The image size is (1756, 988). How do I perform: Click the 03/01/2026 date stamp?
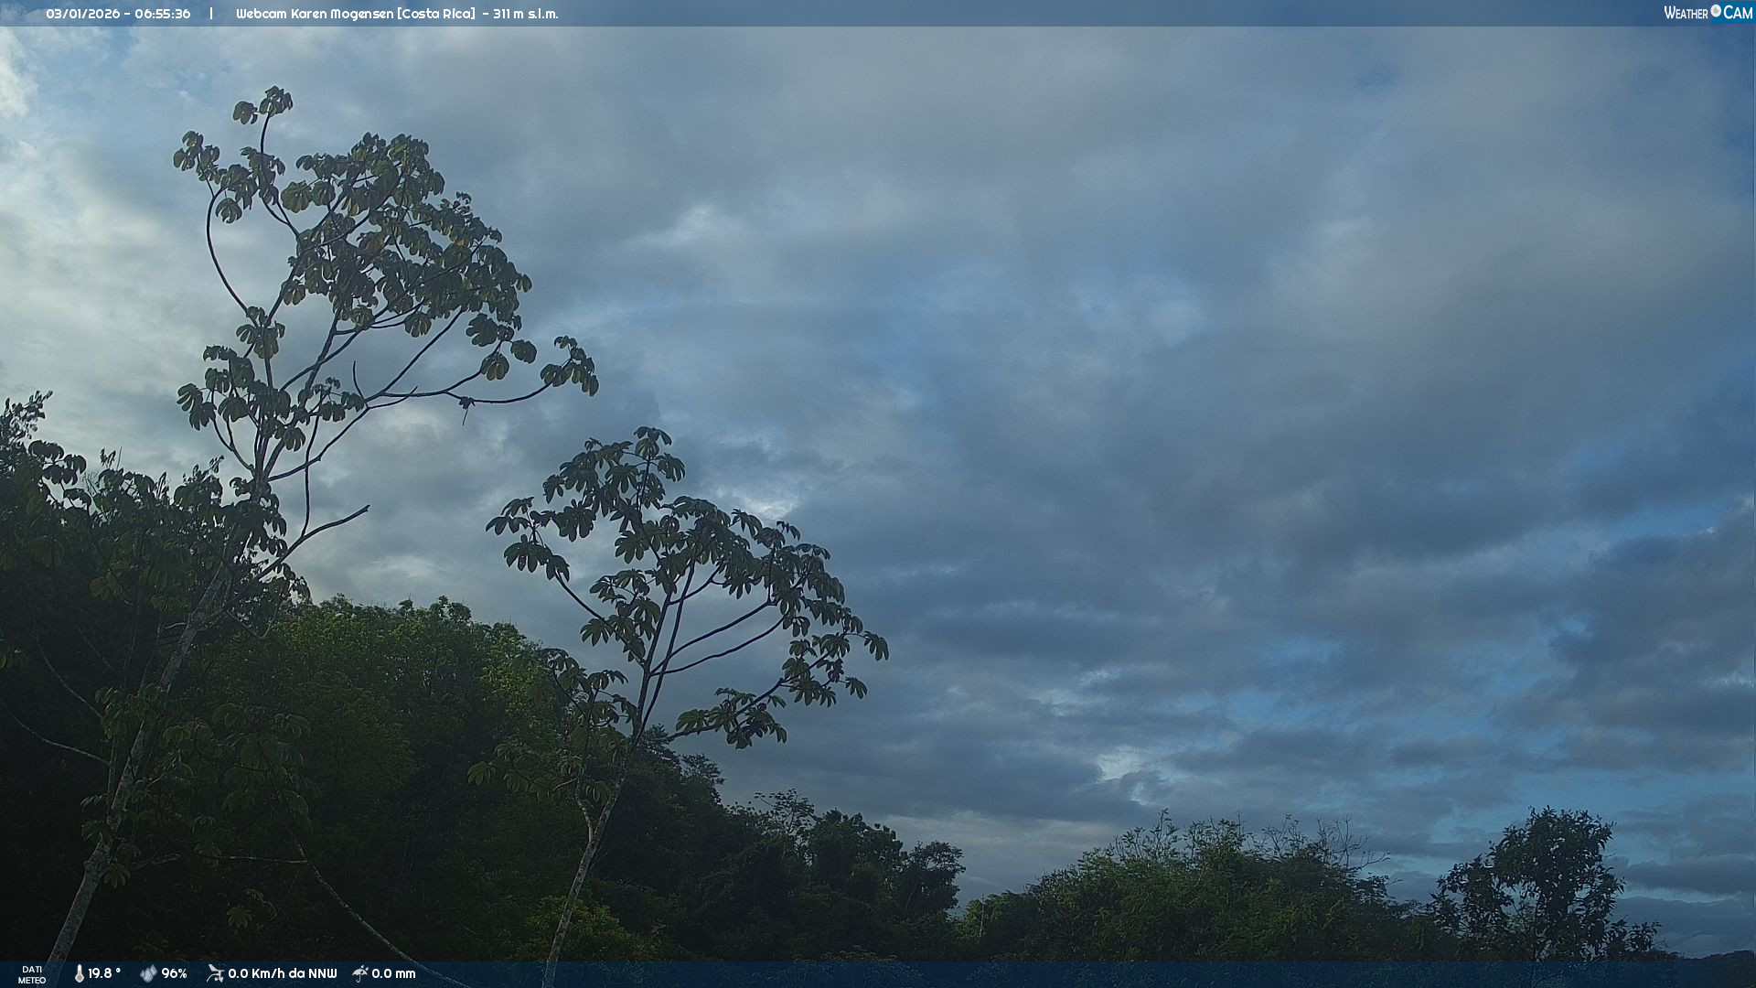(81, 14)
